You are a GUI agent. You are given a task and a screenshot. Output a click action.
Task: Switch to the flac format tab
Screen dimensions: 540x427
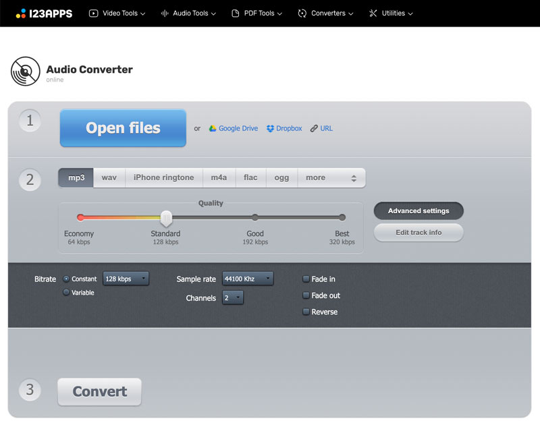[250, 178]
